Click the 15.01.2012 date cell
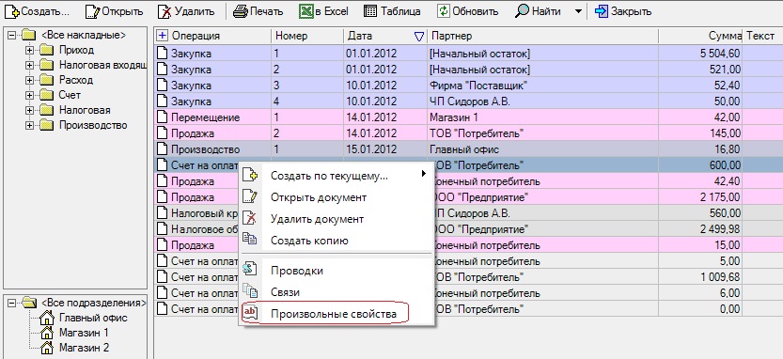Viewport: 783px width, 359px height. (x=385, y=149)
